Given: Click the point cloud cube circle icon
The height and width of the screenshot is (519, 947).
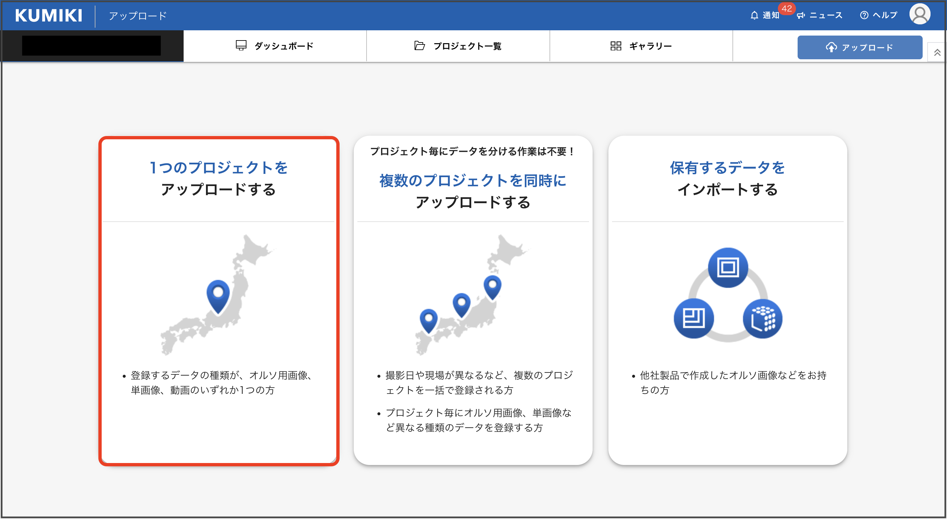Looking at the screenshot, I should coord(762,318).
